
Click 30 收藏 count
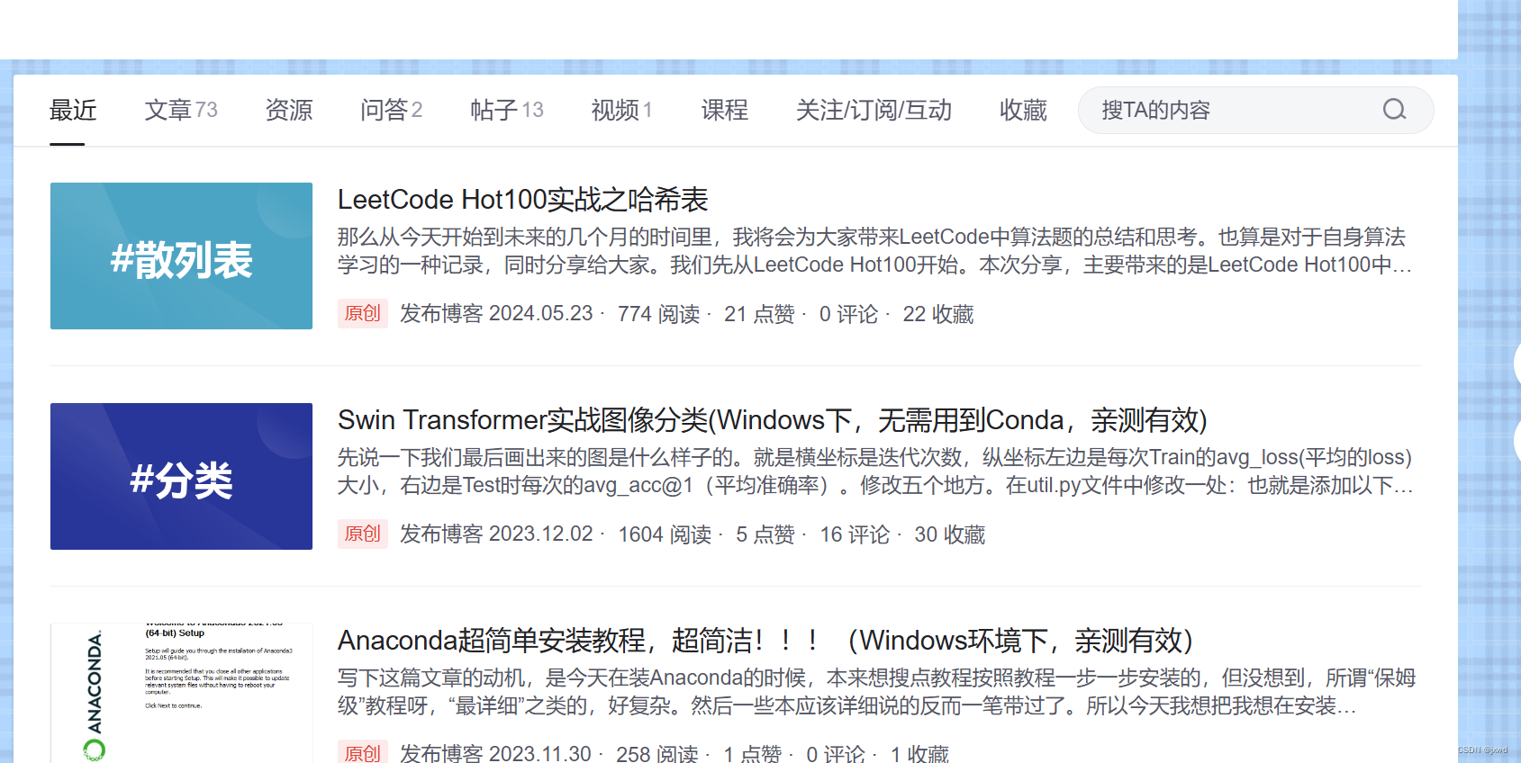coord(950,534)
